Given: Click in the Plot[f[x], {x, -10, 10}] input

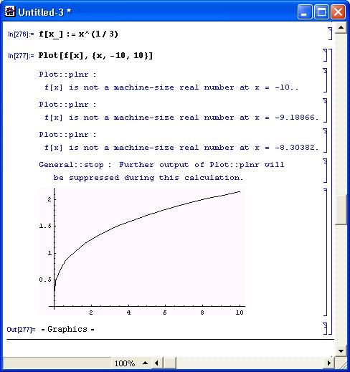Looking at the screenshot, I should [95, 56].
